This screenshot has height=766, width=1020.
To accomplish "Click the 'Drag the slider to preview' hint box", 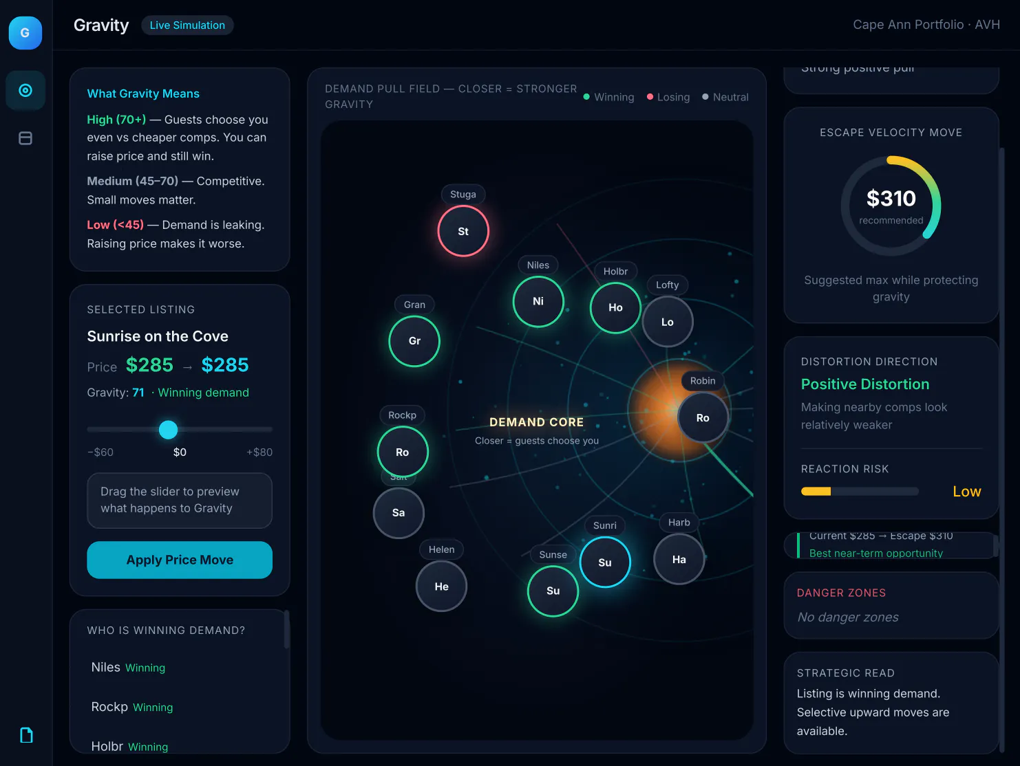I will coord(180,500).
